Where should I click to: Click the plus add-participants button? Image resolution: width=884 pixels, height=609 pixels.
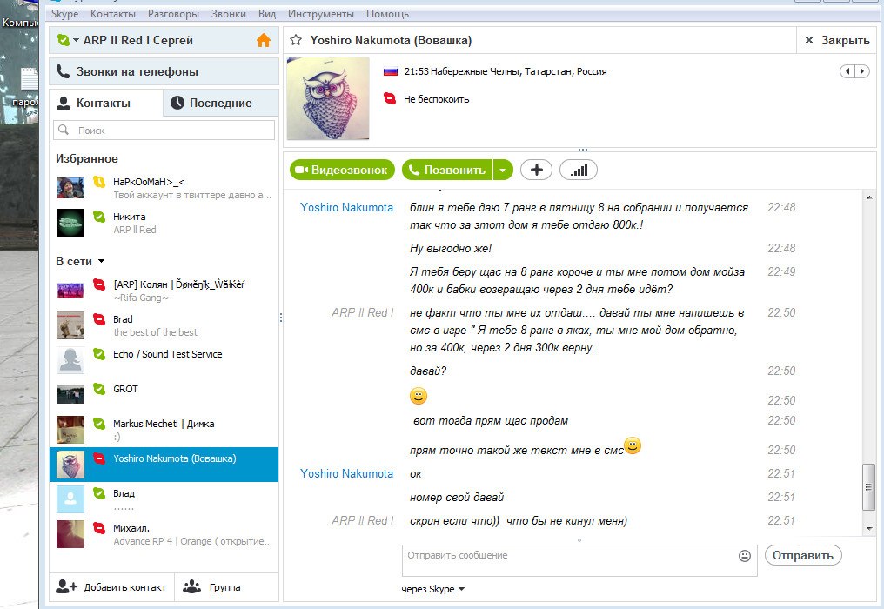(536, 170)
